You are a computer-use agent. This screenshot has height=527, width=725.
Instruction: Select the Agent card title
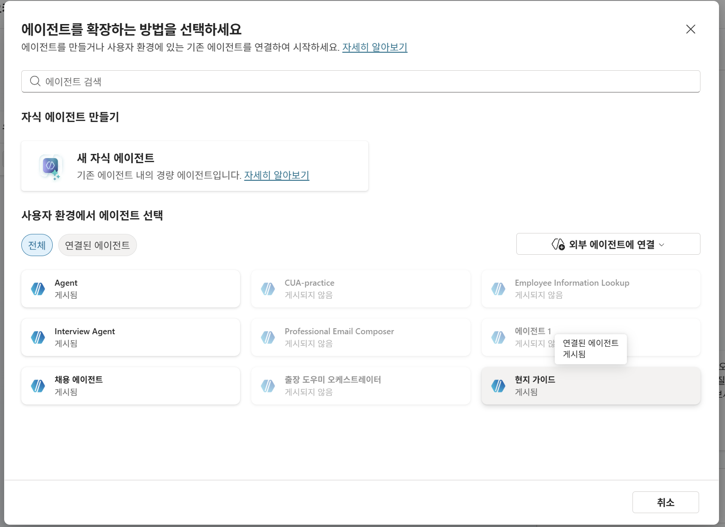66,283
